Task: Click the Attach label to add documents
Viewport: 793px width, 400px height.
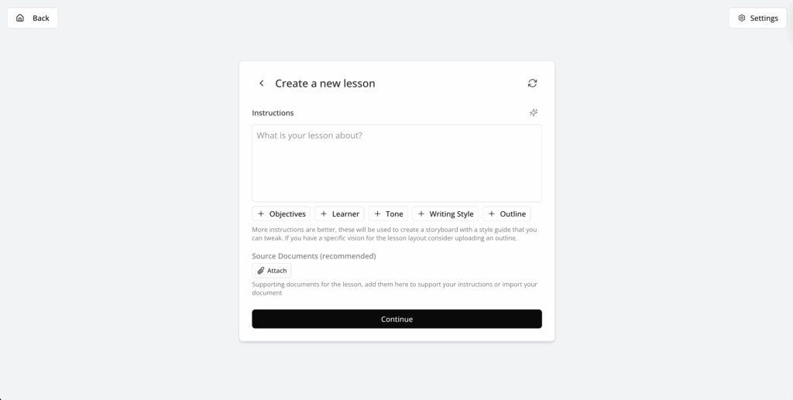Action: 277,271
